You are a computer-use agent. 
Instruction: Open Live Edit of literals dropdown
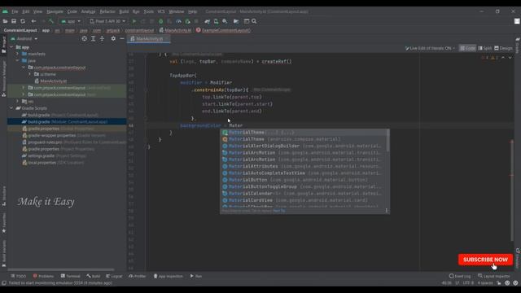click(x=430, y=48)
